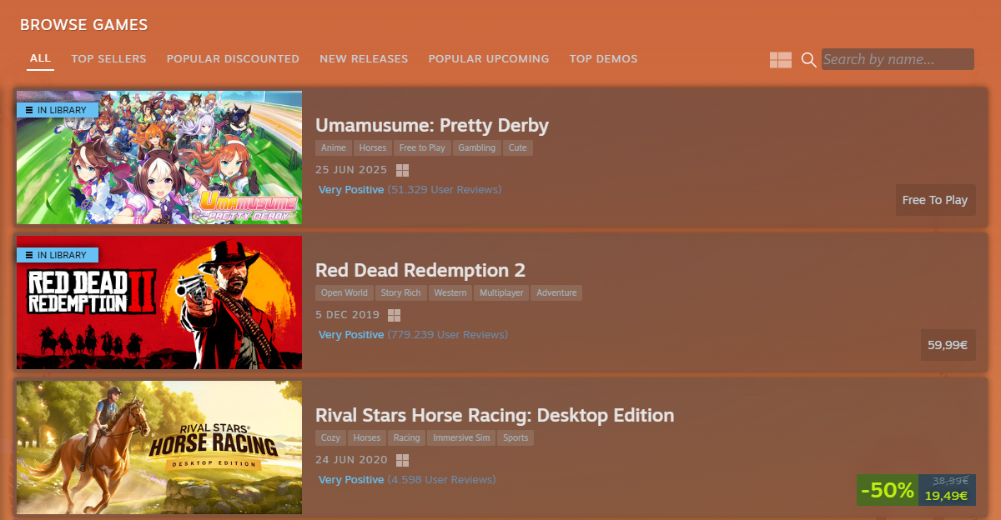This screenshot has width=1001, height=520.
Task: Open Umamusume: Pretty Derby capsule image
Action: [159, 157]
